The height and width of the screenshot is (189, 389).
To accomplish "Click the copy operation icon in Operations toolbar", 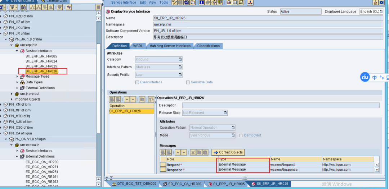I will pos(142,100).
